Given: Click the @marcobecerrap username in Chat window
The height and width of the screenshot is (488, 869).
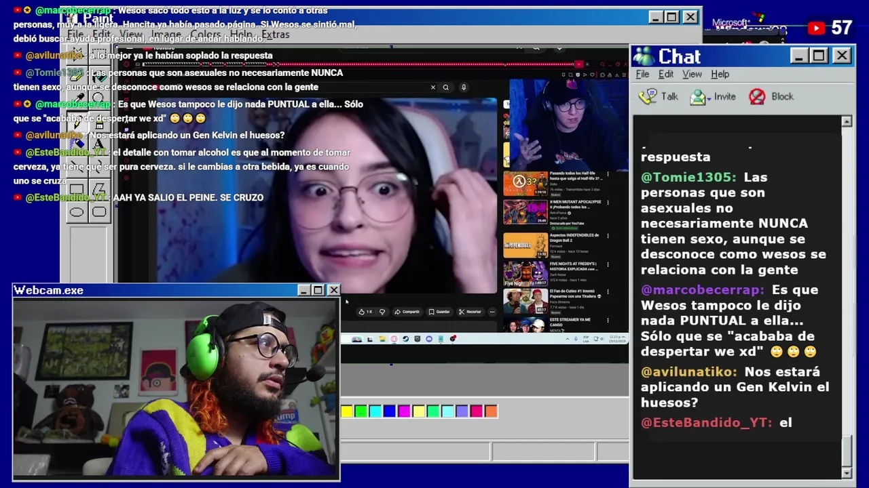Looking at the screenshot, I should coord(702,289).
